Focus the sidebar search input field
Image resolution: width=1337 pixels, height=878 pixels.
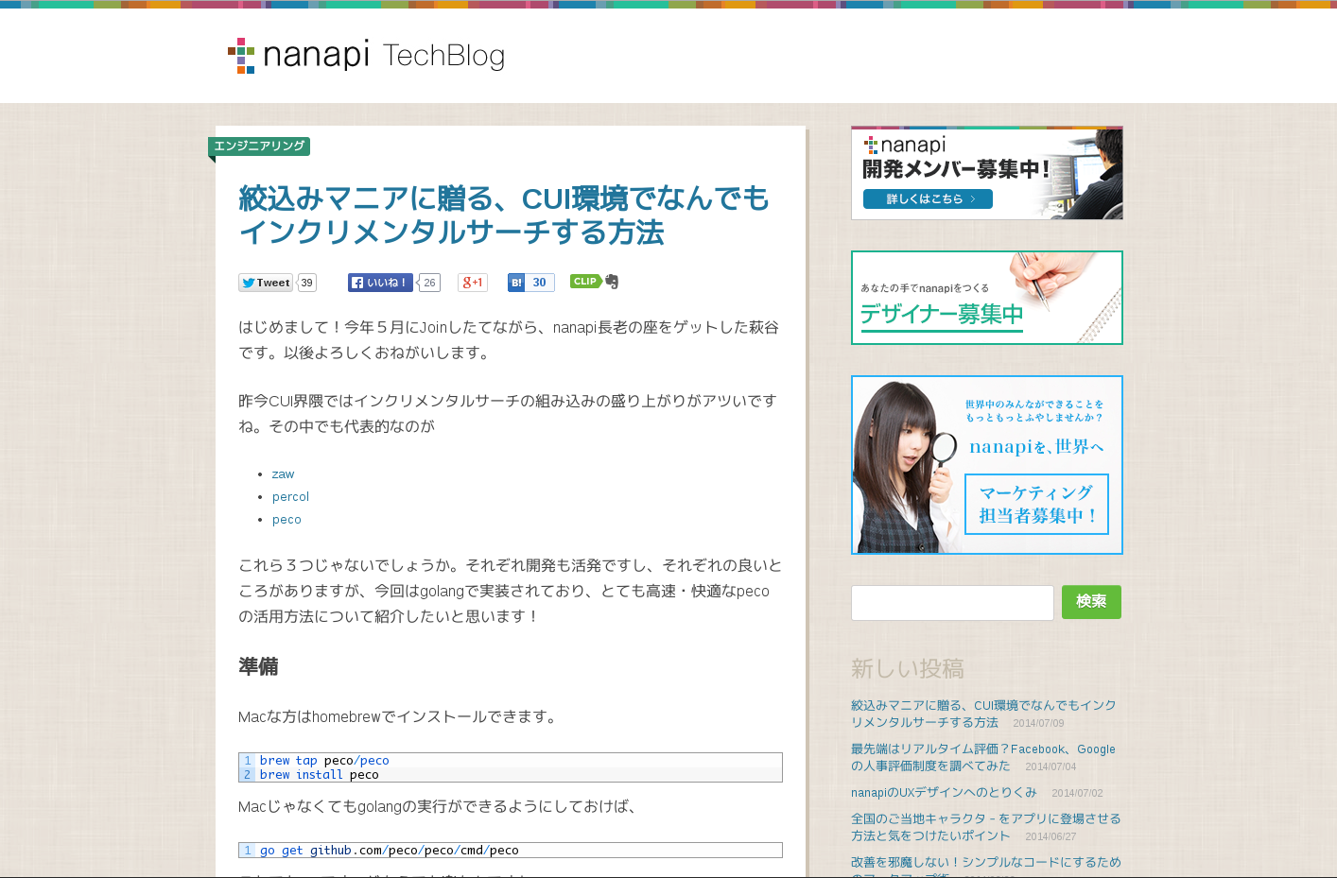pyautogui.click(x=952, y=603)
